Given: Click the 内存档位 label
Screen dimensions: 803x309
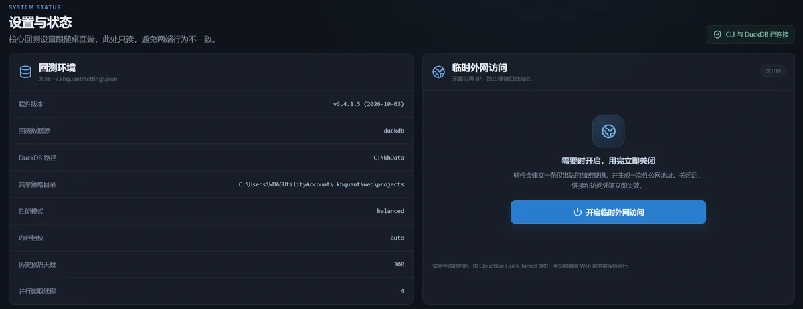Looking at the screenshot, I should click(x=31, y=238).
